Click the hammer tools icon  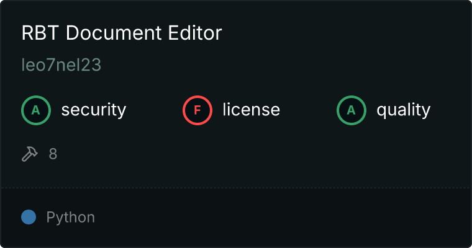30,154
